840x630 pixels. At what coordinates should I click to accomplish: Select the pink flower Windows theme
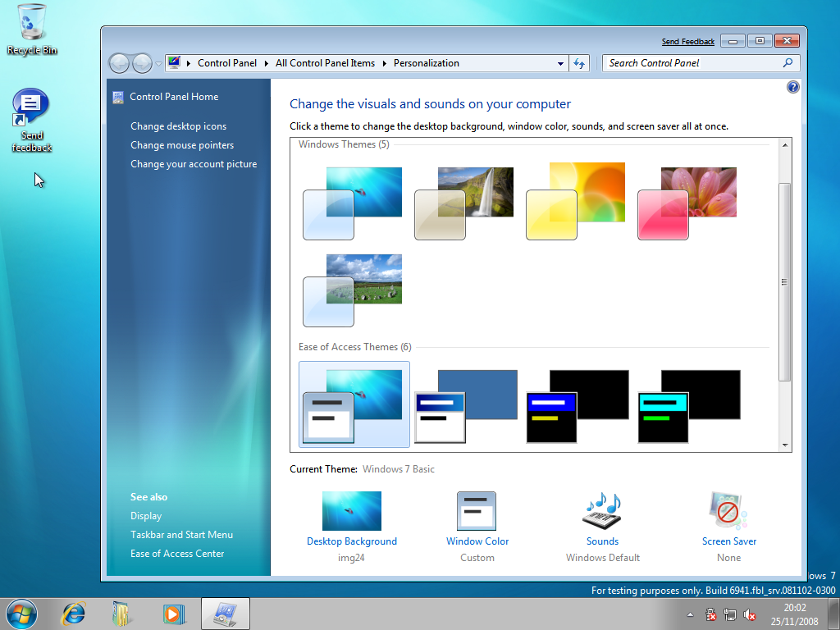(687, 203)
